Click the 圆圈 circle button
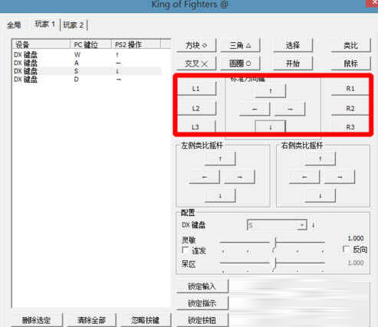The width and height of the screenshot is (378, 327). tap(240, 64)
